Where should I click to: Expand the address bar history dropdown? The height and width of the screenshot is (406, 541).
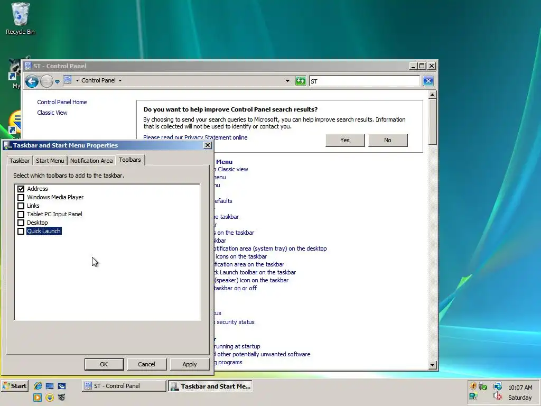[287, 81]
